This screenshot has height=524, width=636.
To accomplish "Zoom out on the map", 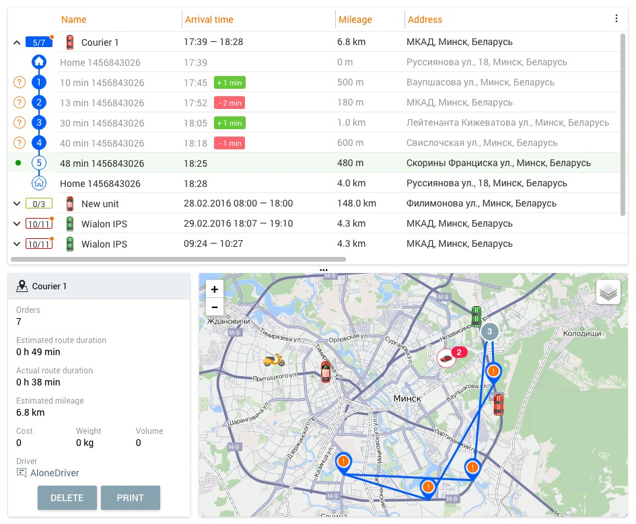I will pyautogui.click(x=215, y=307).
